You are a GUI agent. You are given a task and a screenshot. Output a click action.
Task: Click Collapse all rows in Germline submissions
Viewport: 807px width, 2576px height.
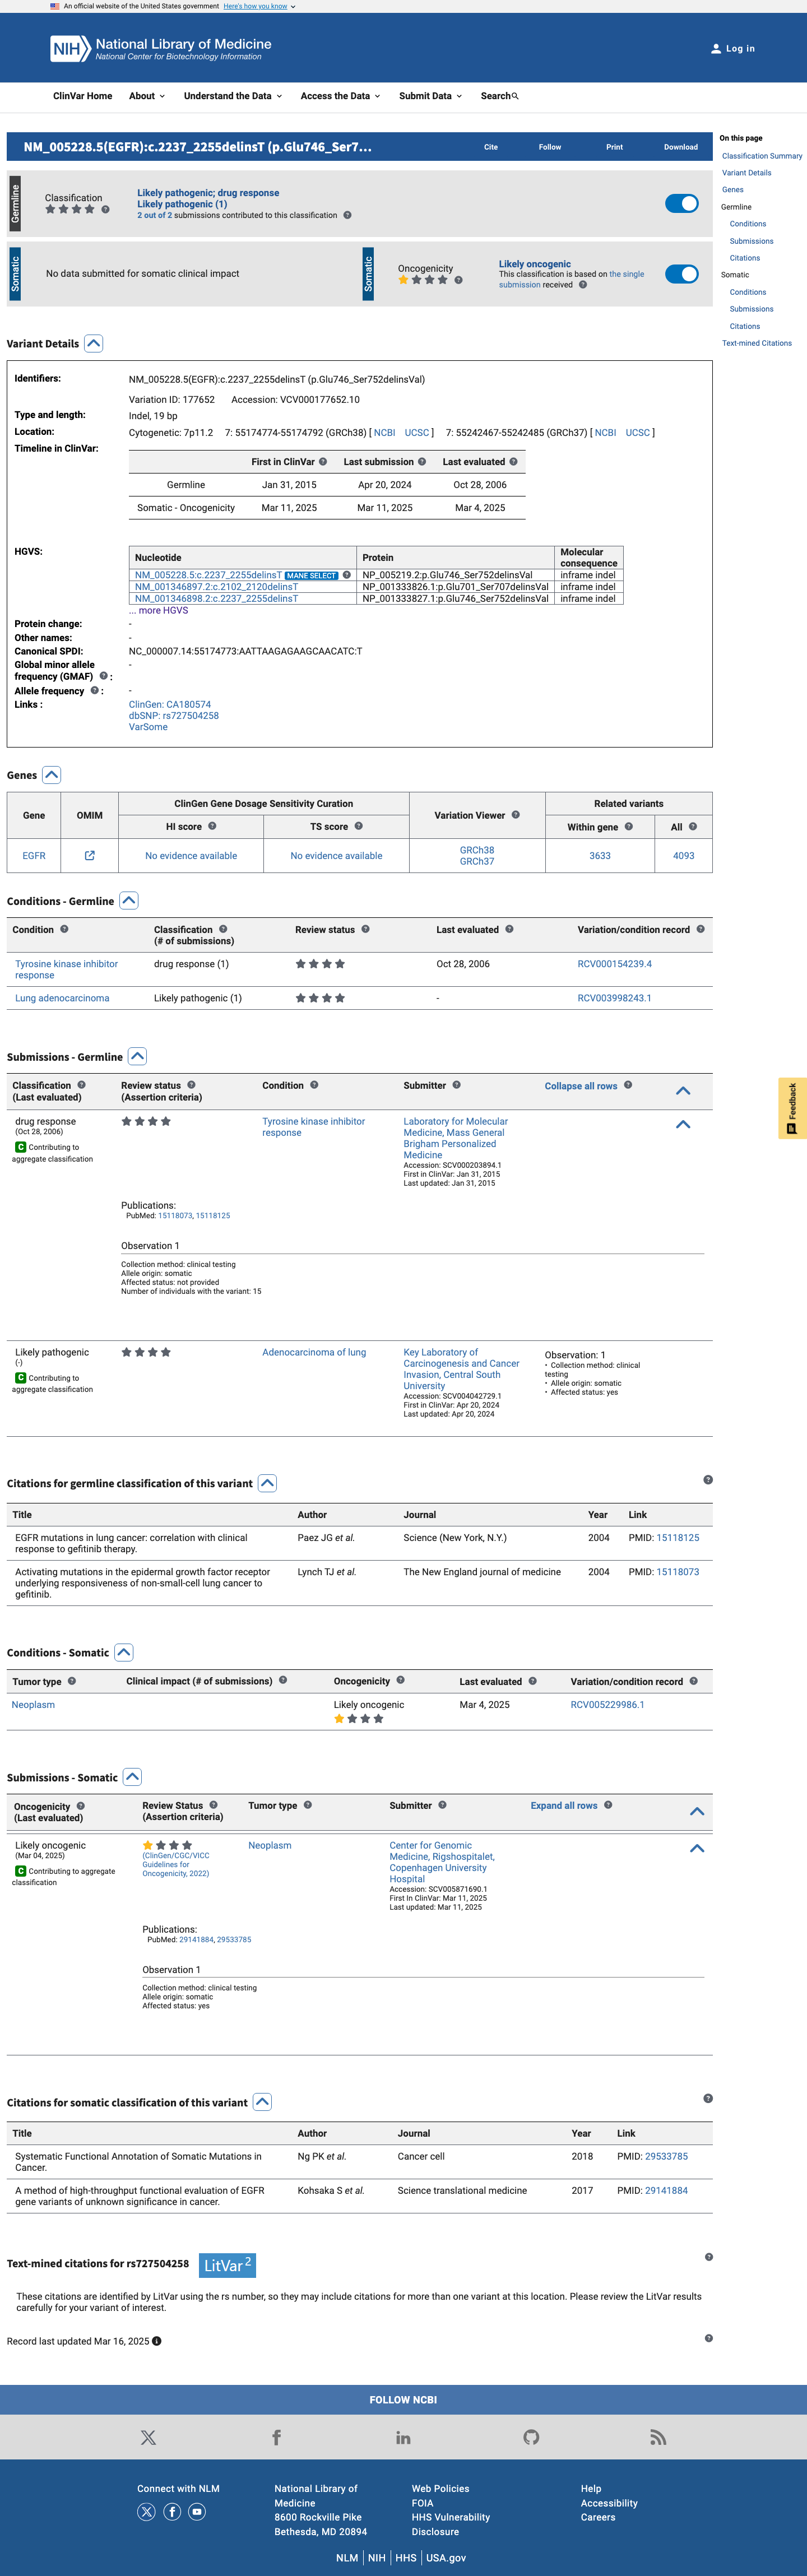pyautogui.click(x=581, y=1086)
